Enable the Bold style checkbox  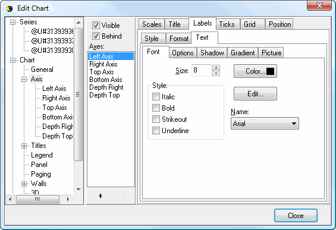[x=156, y=108]
